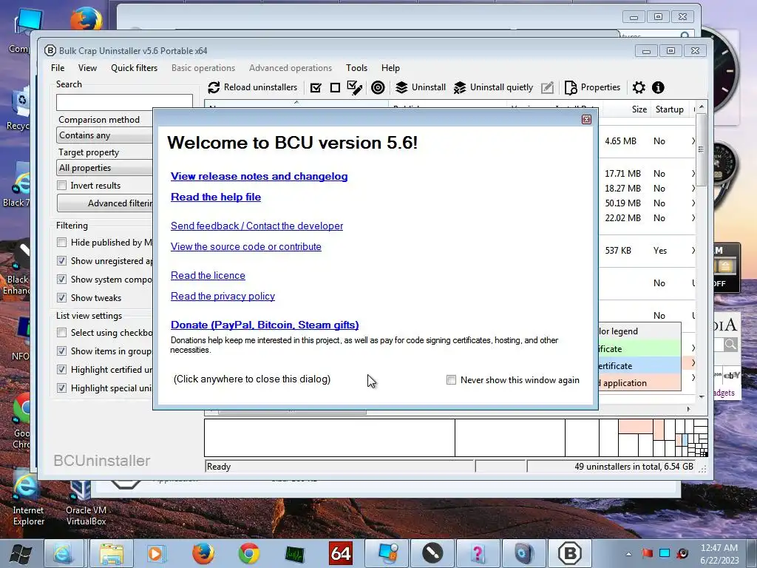Open Properties from the toolbar

(x=592, y=87)
